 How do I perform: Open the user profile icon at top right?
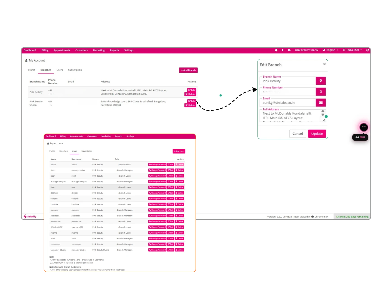[x=367, y=50]
